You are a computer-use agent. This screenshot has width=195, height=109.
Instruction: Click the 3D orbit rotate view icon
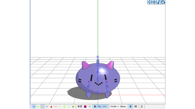point(150,2)
